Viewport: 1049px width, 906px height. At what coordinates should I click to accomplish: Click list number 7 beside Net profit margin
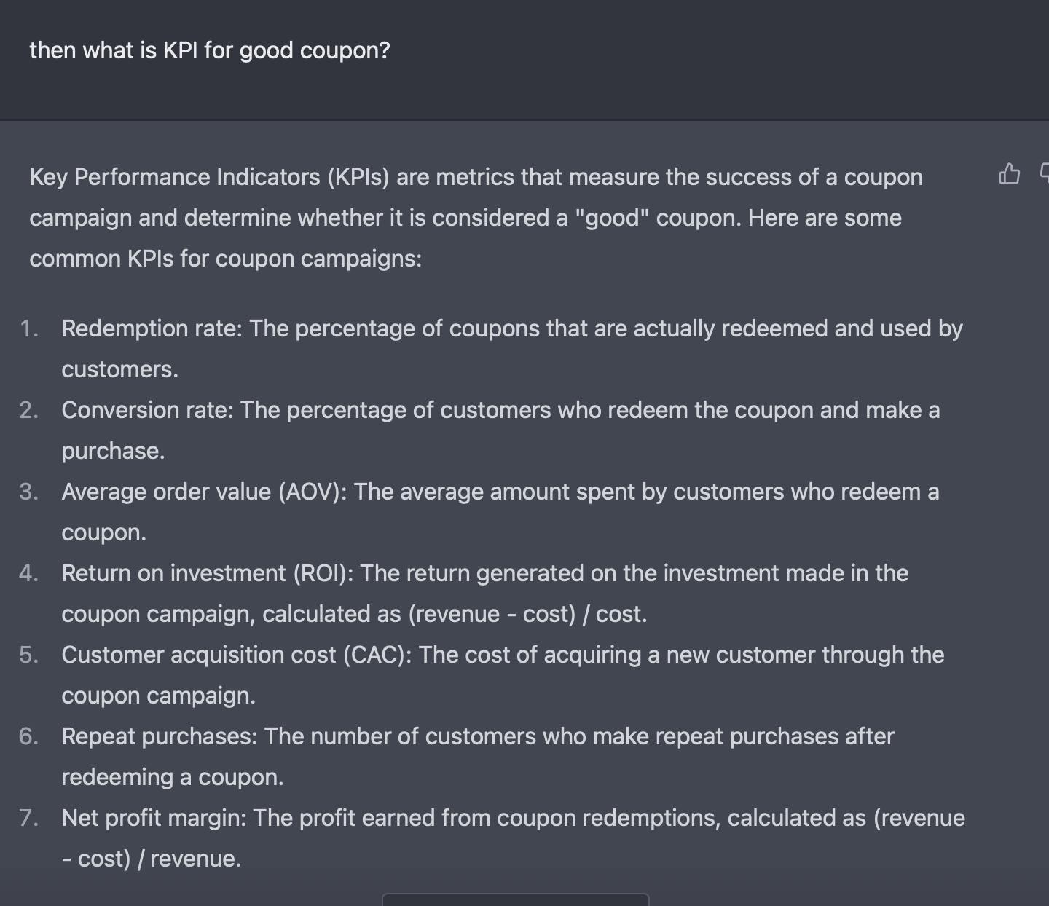(29, 818)
